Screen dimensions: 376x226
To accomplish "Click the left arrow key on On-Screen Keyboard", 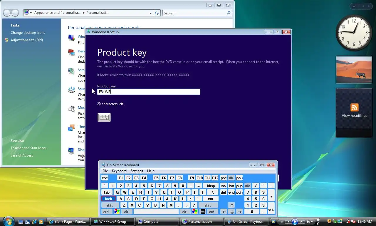I will tap(224, 212).
